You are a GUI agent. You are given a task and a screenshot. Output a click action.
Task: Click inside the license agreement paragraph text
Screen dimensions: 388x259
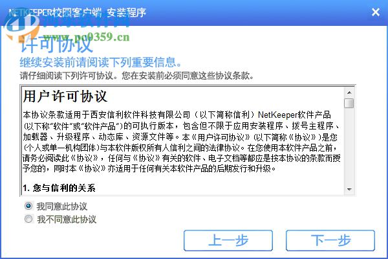pos(182,142)
